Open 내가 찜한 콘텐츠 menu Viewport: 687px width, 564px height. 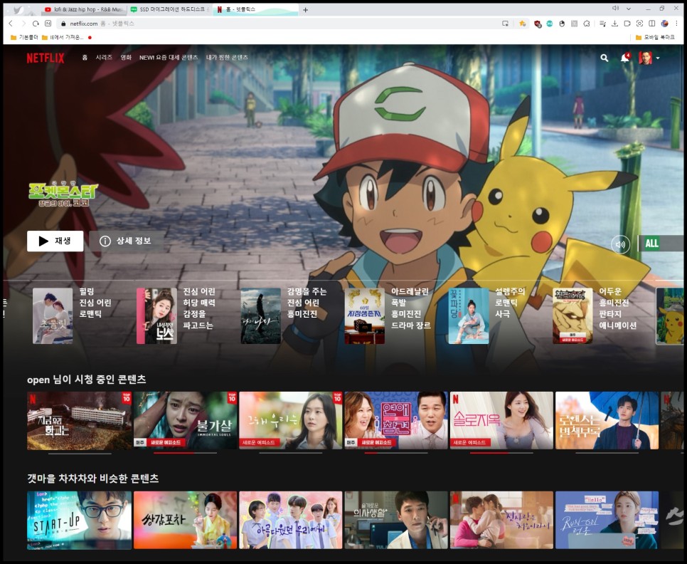227,58
